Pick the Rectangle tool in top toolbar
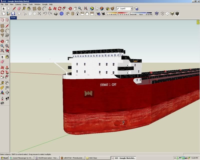This screenshot has height=160, width=200. (x=34, y=8)
